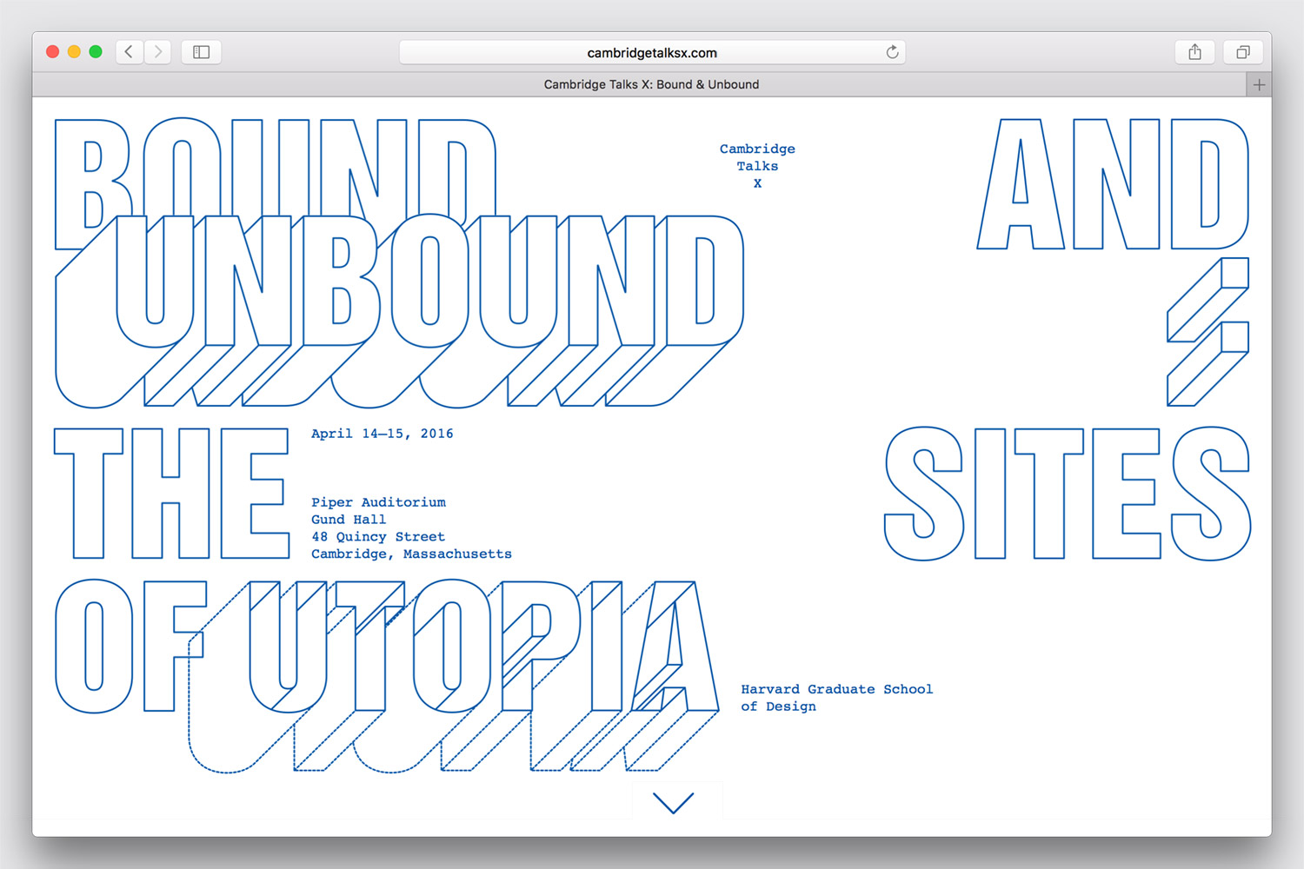Open a new tab with plus button
Screen dimensions: 1304x869
tap(1259, 84)
